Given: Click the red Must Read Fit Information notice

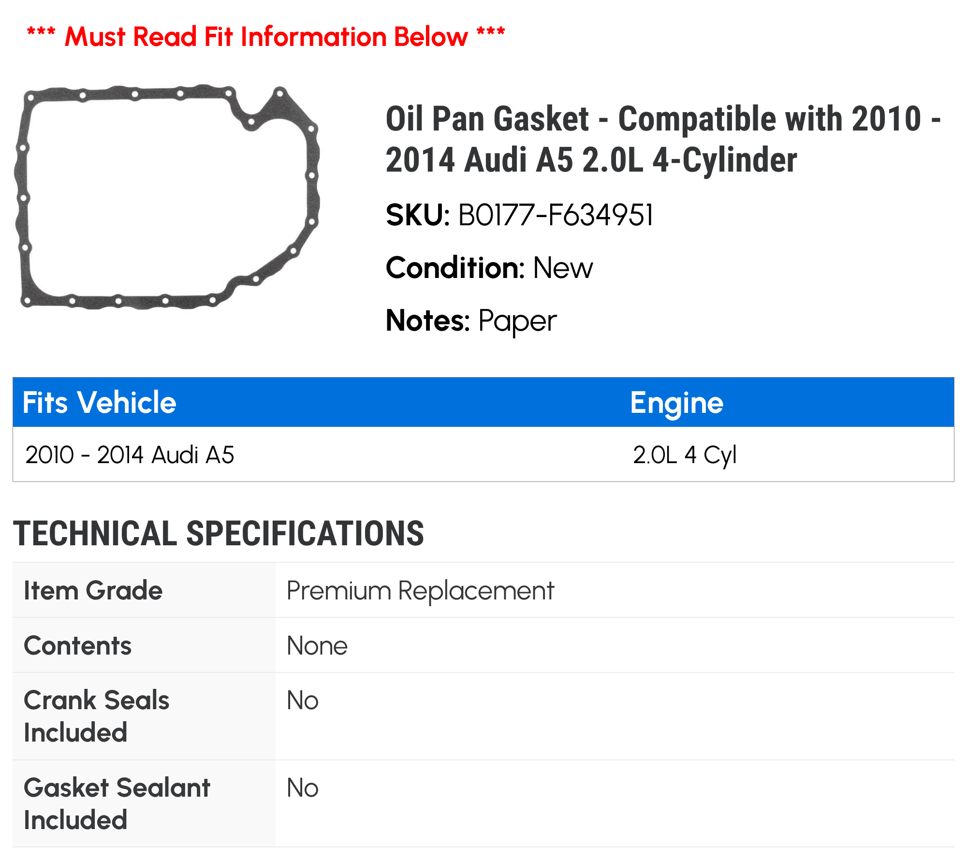Looking at the screenshot, I should [x=266, y=37].
